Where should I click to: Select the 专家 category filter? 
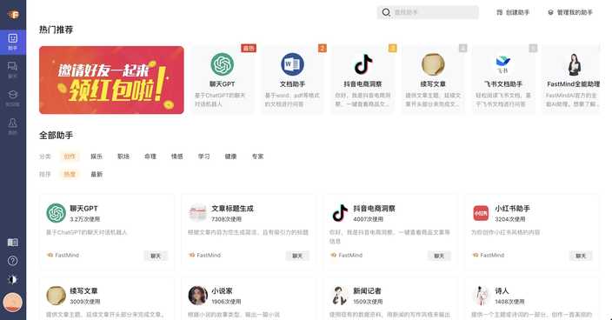[257, 157]
